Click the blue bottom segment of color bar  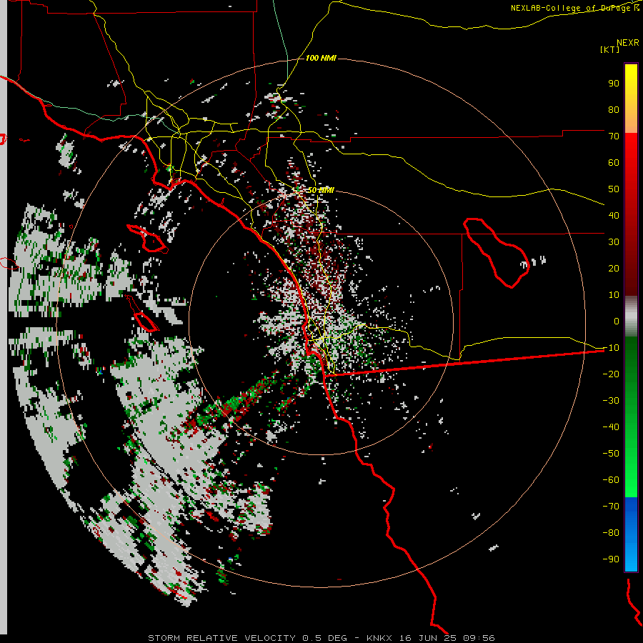(631, 534)
